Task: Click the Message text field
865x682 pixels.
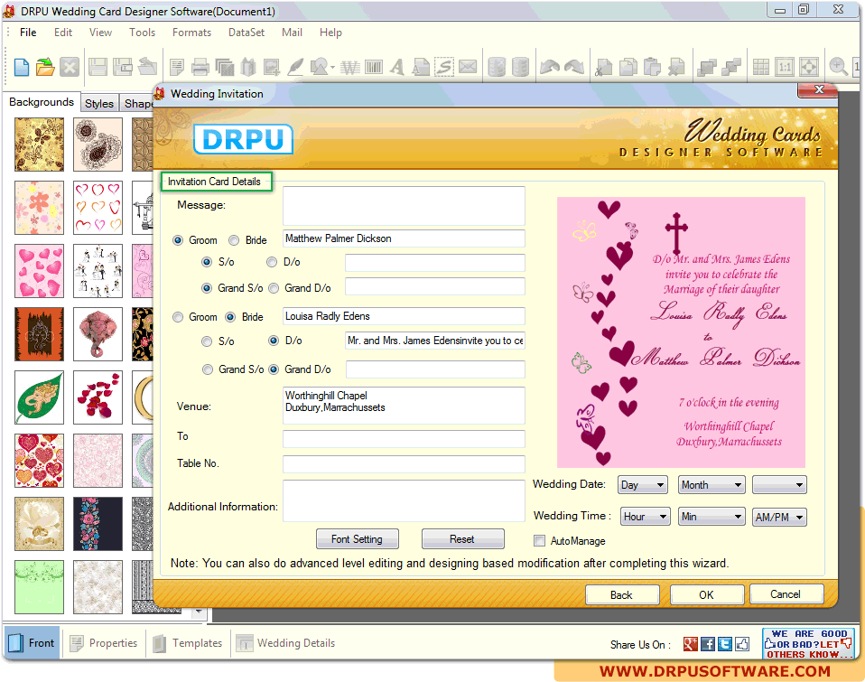Action: (404, 206)
